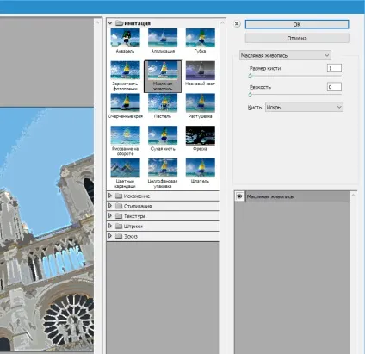Select the Неоновый свет filter thumbnail
This screenshot has width=365, height=354.
click(201, 71)
